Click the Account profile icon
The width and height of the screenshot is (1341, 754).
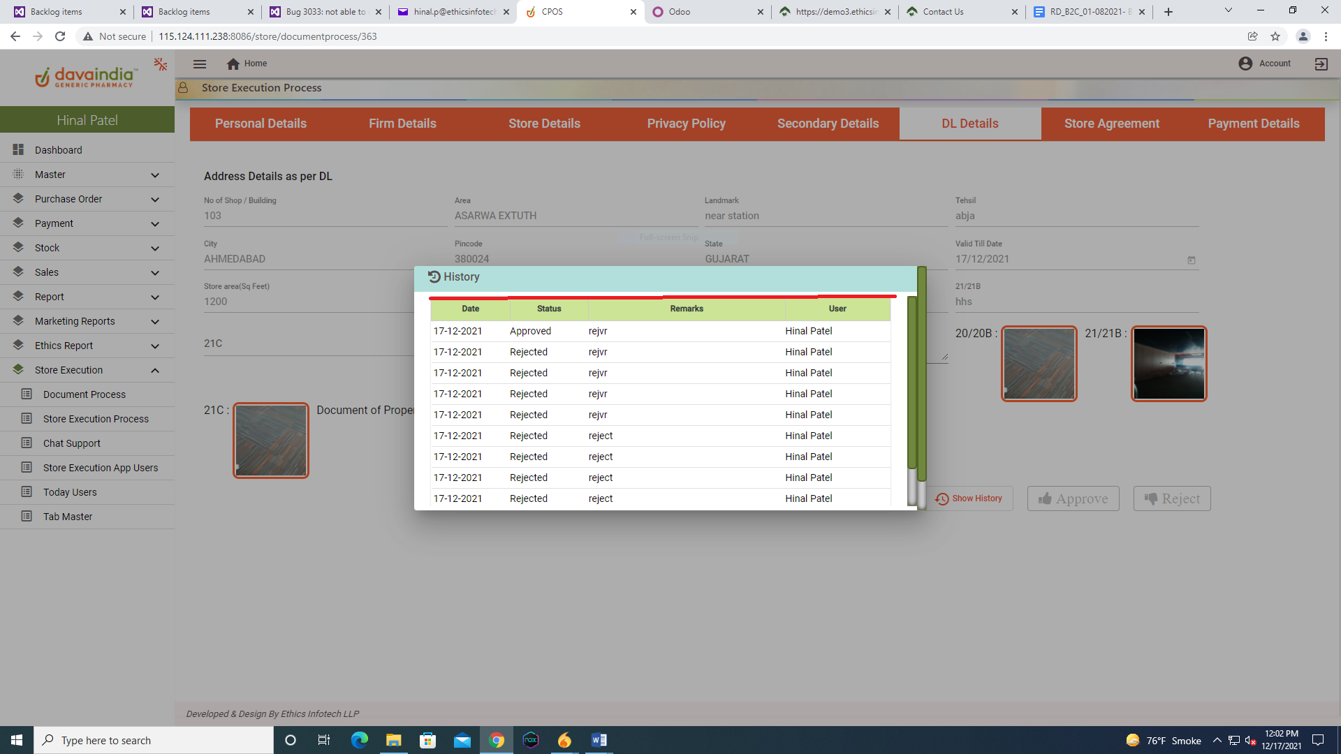1245,64
